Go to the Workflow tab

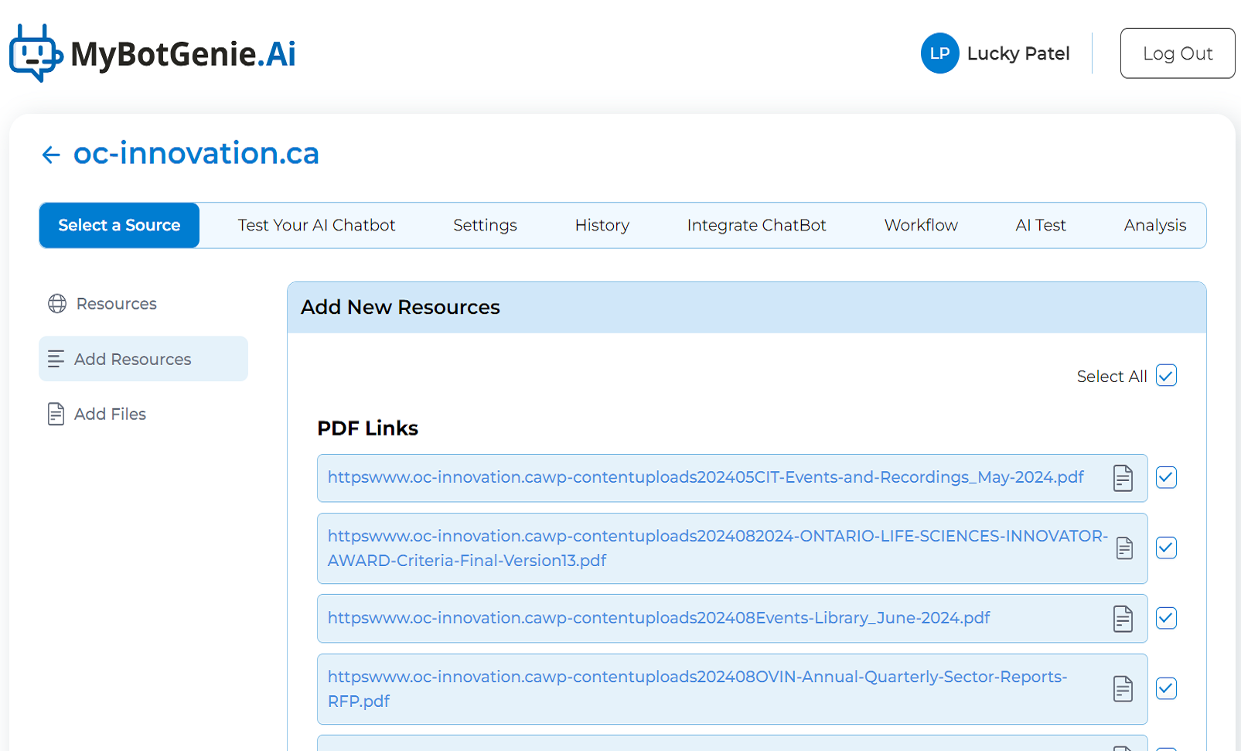pos(920,225)
